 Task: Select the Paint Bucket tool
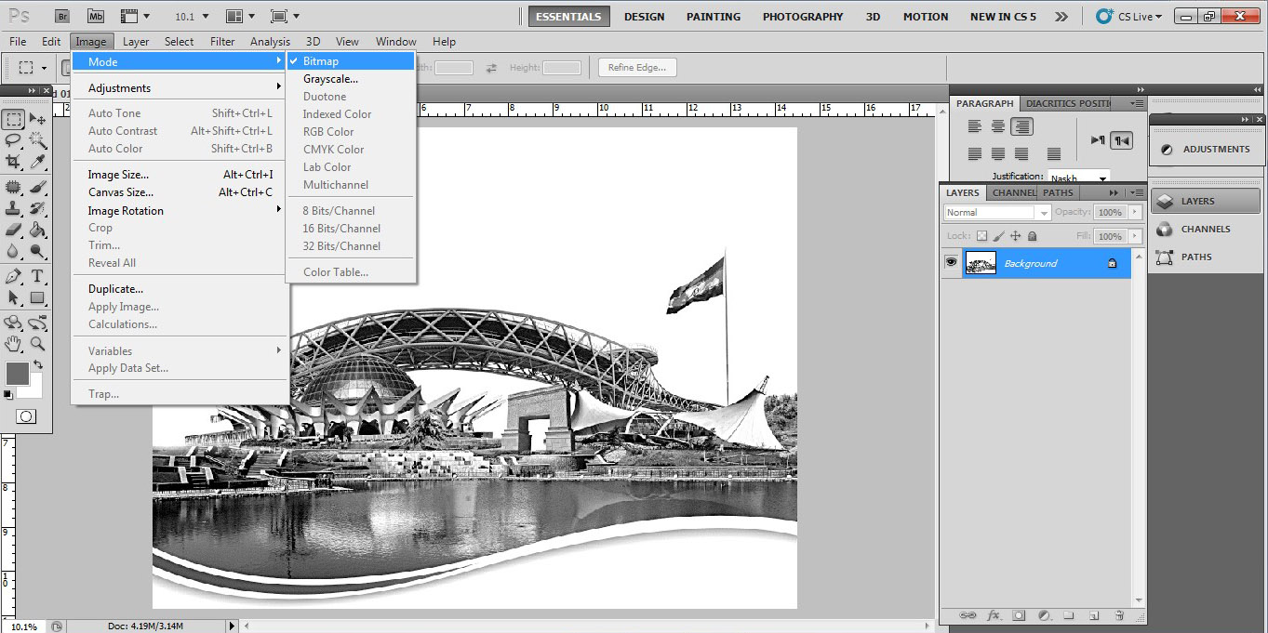38,229
